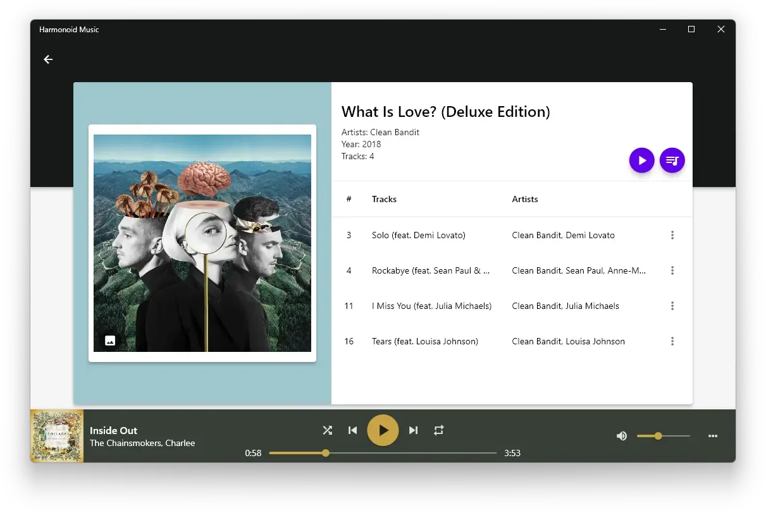Image resolution: width=766 pixels, height=513 pixels.
Task: Click artist name Clean Bandit
Action: (395, 132)
